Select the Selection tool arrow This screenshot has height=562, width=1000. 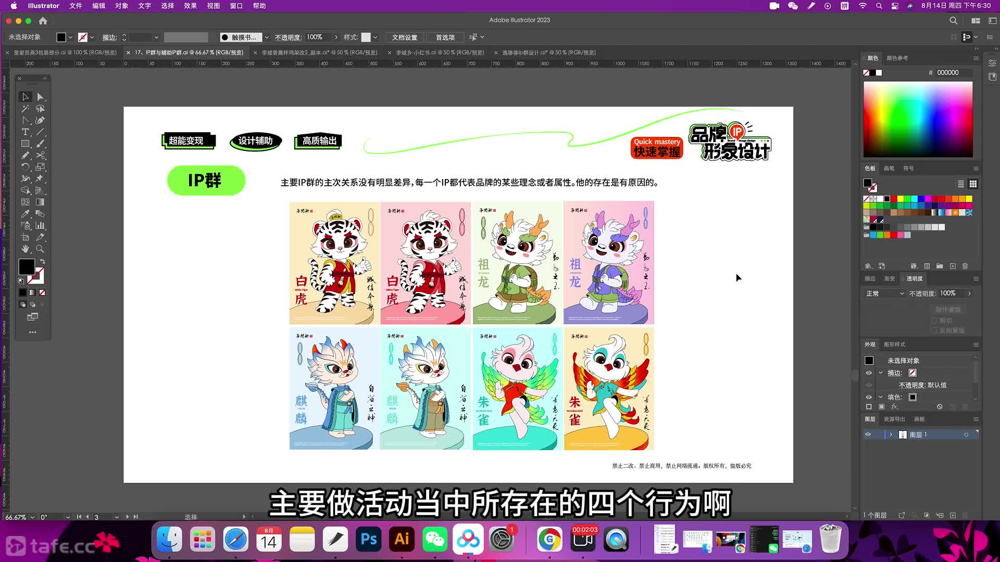[25, 97]
